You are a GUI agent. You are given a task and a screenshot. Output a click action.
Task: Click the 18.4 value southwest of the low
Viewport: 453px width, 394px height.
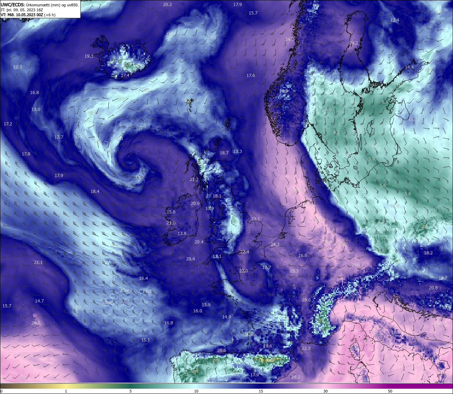click(95, 192)
